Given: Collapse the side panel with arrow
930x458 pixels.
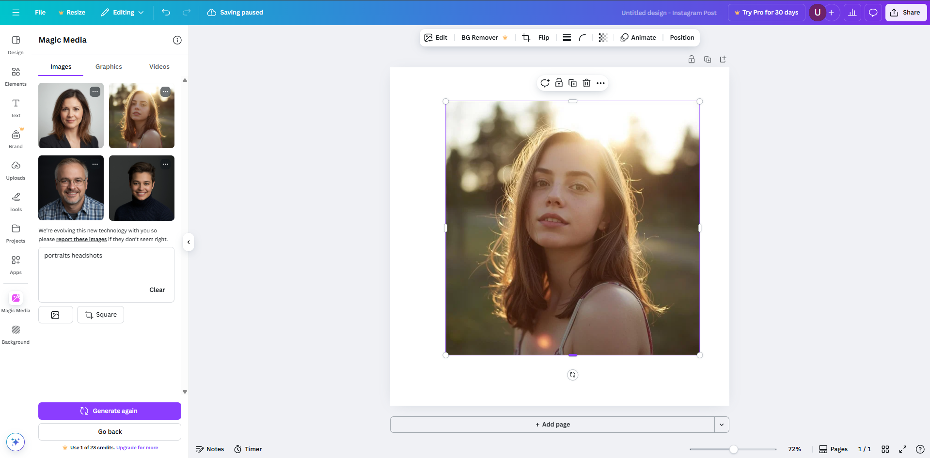Looking at the screenshot, I should point(189,242).
